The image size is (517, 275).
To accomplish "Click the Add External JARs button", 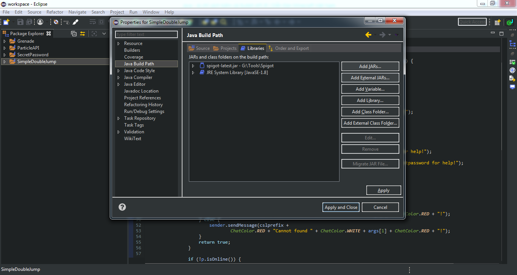I will click(370, 78).
